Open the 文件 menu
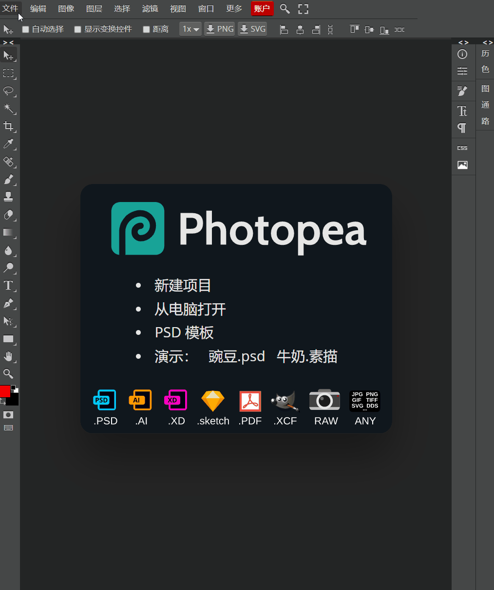 [x=10, y=9]
